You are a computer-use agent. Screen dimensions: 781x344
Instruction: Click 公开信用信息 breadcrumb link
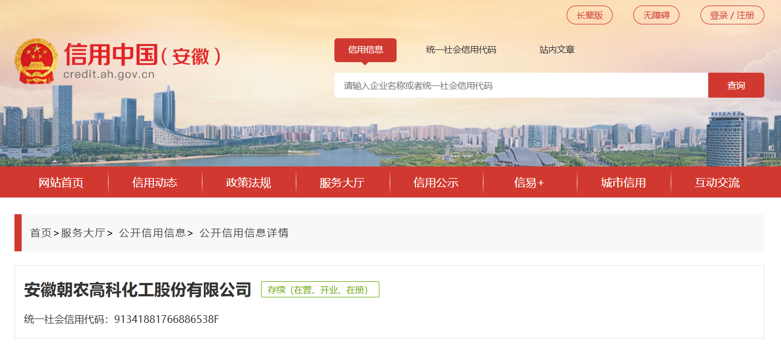click(x=152, y=233)
